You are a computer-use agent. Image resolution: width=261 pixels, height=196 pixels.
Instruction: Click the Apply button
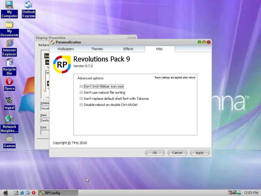(x=200, y=153)
